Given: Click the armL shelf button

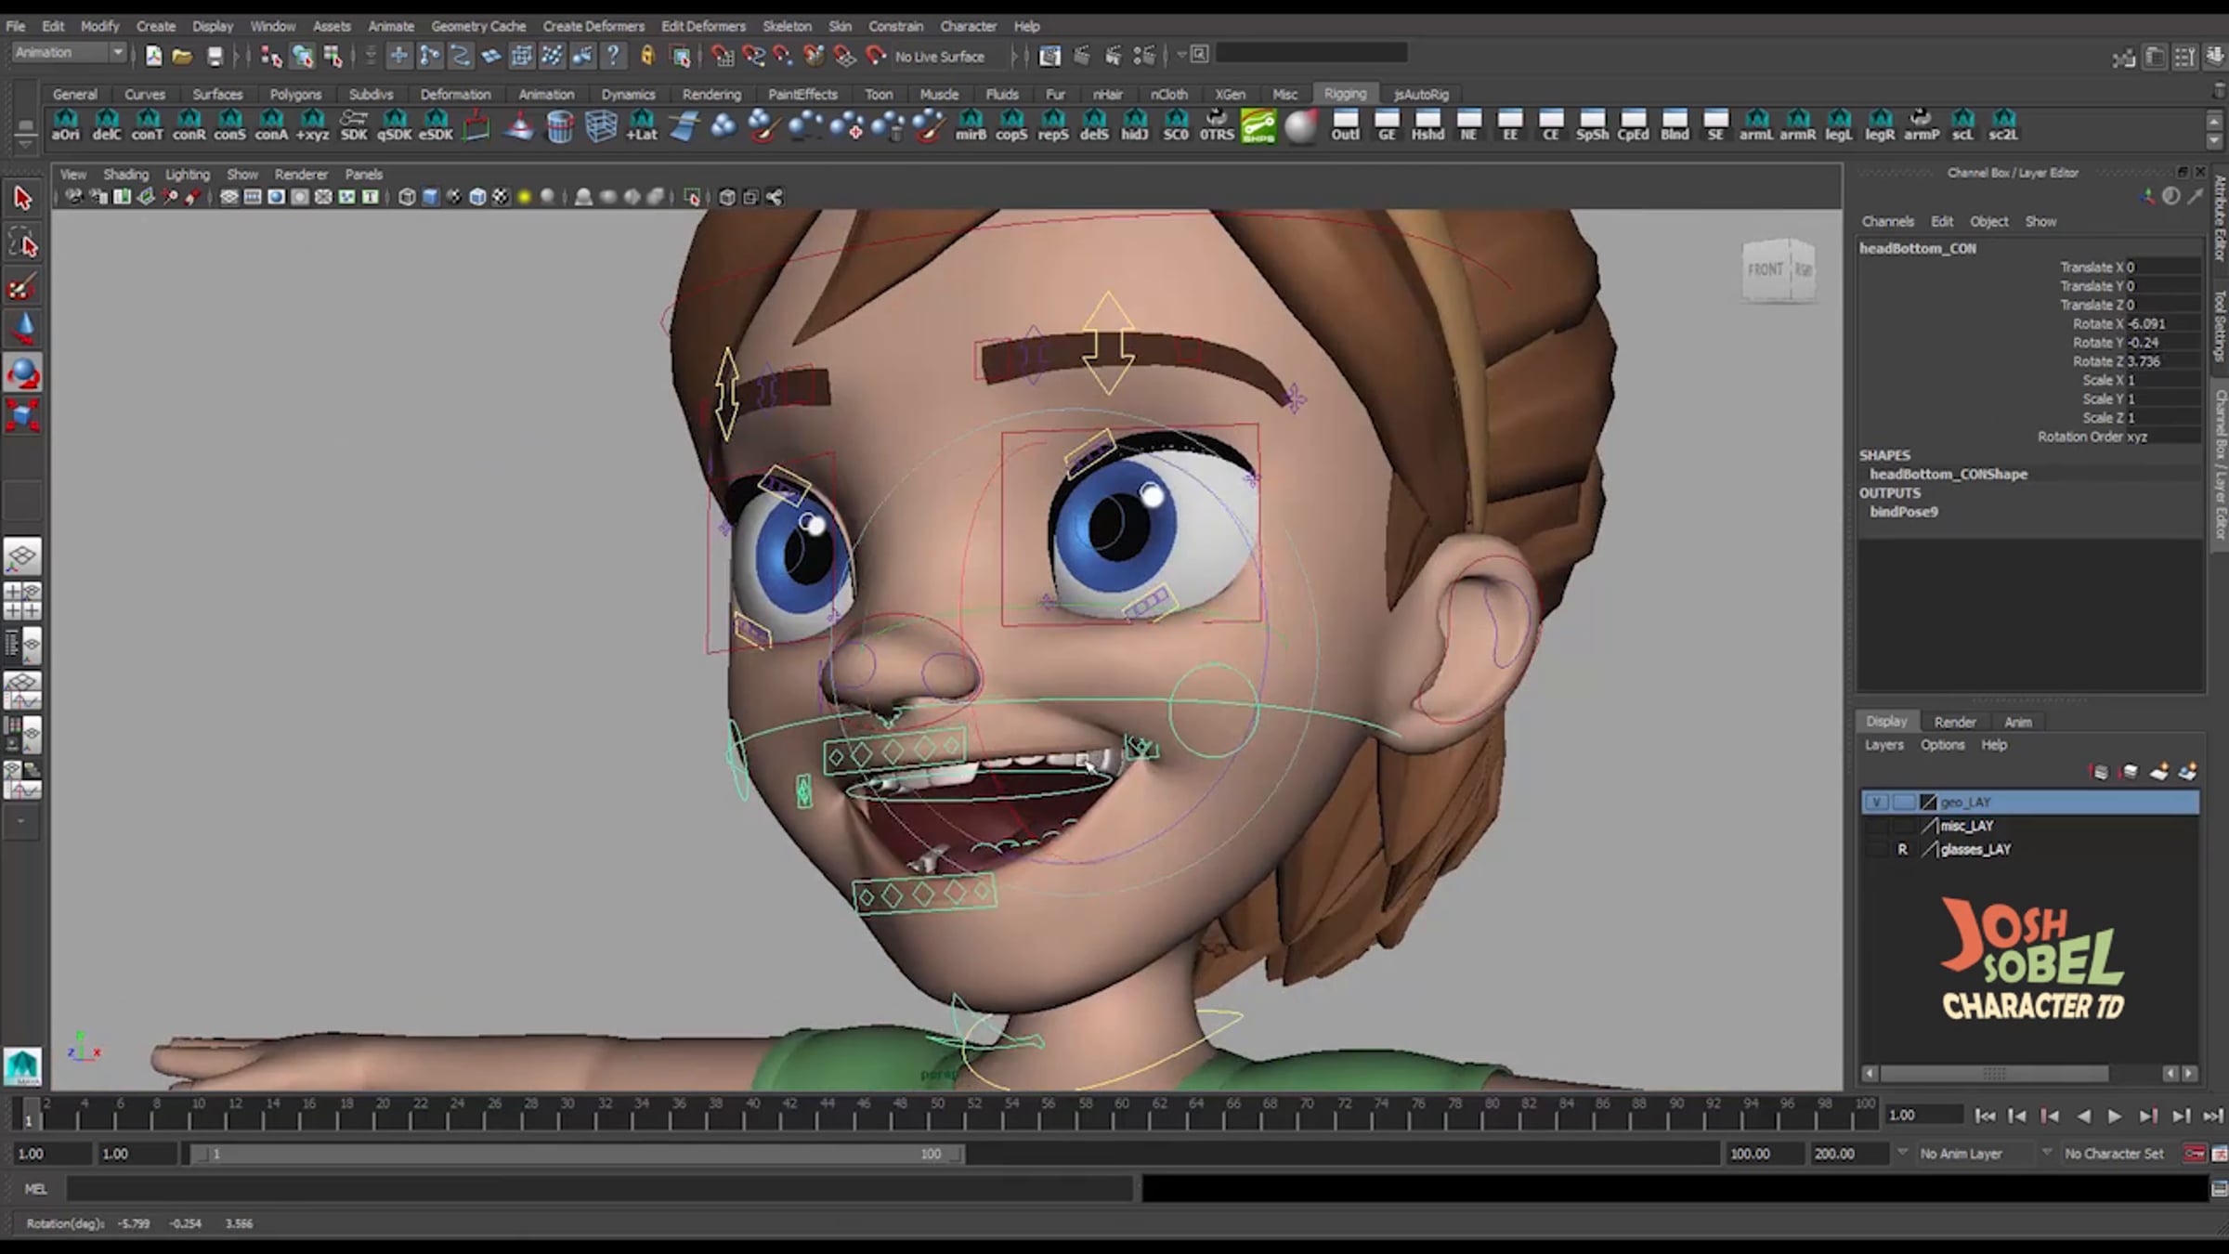Looking at the screenshot, I should (x=1756, y=124).
